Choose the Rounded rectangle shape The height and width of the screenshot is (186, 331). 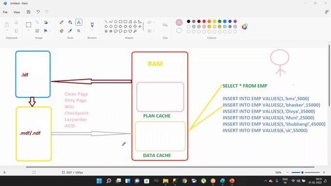(125, 22)
